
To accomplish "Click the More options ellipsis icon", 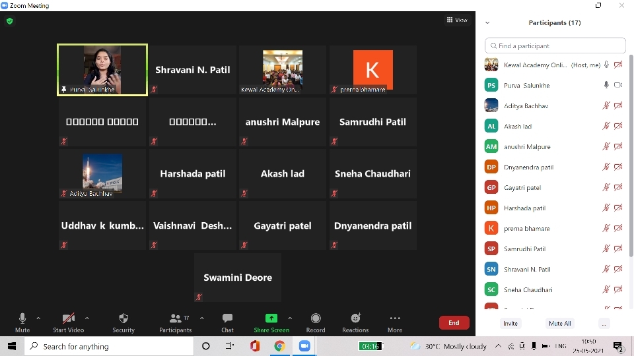I will click(395, 319).
